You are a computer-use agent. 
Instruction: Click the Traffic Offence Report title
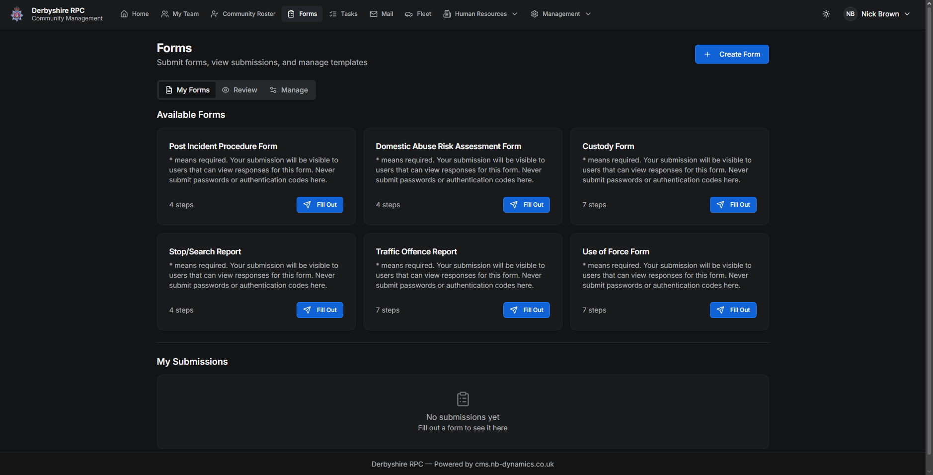416,251
